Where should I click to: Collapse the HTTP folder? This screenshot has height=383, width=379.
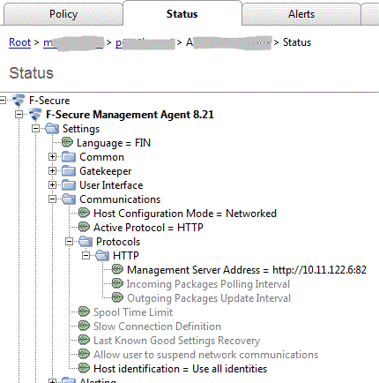click(x=85, y=256)
